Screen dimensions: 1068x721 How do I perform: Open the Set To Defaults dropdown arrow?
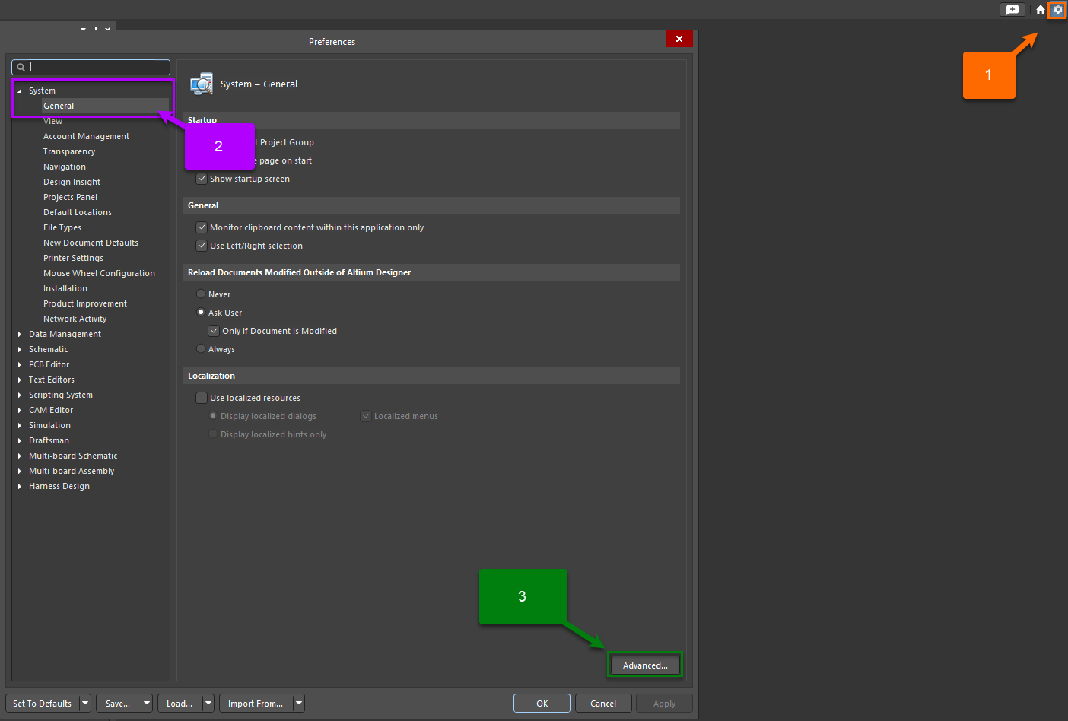[x=85, y=704]
